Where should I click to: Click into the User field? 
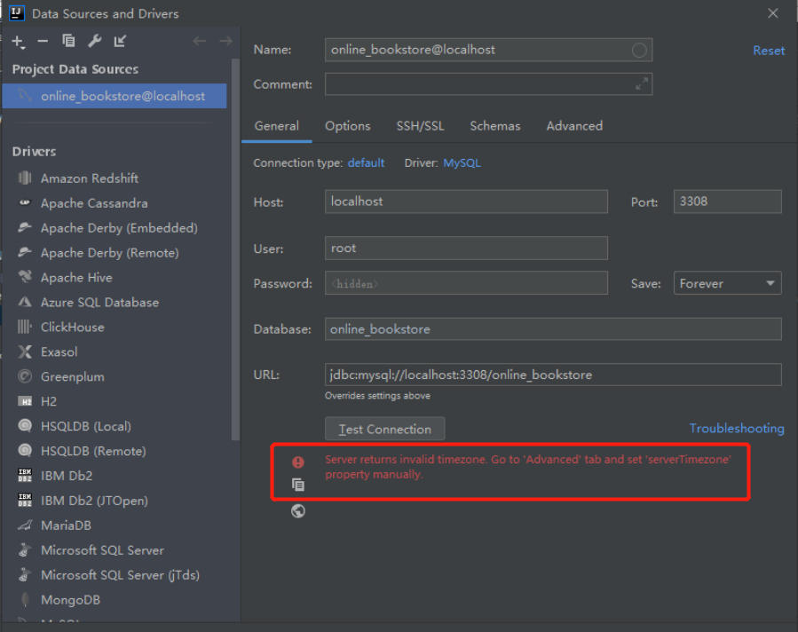[466, 249]
